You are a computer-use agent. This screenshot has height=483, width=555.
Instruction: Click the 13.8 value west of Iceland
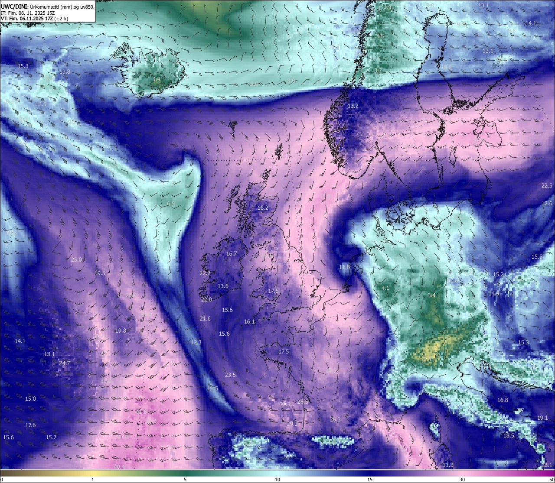65,72
